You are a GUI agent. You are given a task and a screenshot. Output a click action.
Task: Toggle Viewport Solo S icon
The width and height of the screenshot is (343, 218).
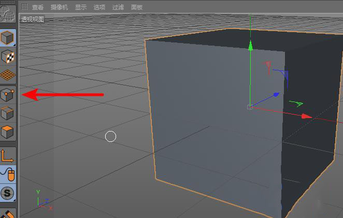pos(8,193)
